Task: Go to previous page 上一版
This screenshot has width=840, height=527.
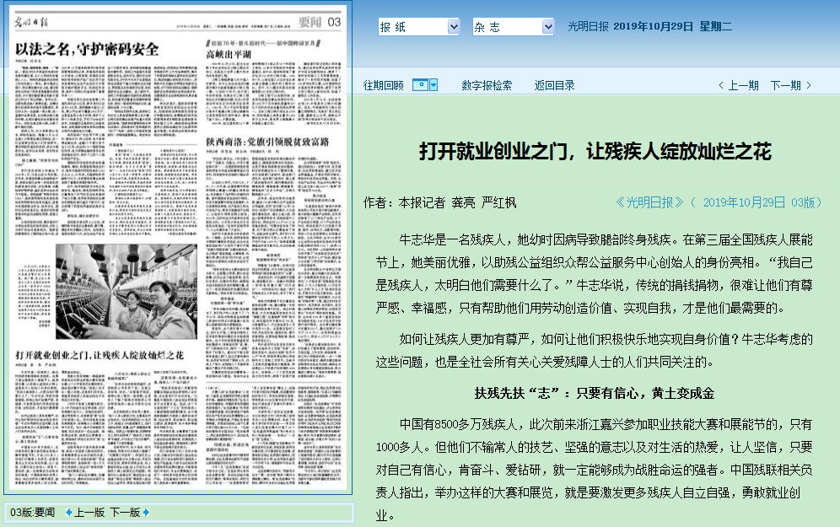Action: click(x=89, y=513)
